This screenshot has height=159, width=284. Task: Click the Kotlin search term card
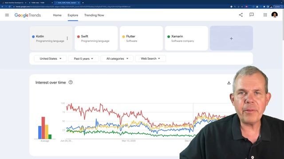pyautogui.click(x=51, y=38)
